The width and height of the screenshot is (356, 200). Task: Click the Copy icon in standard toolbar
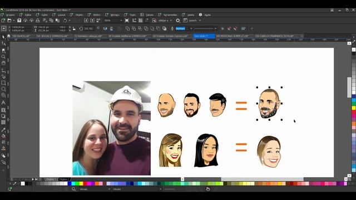pos(51,21)
